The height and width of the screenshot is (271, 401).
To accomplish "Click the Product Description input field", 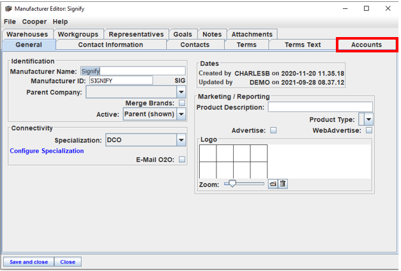I will tap(321, 107).
